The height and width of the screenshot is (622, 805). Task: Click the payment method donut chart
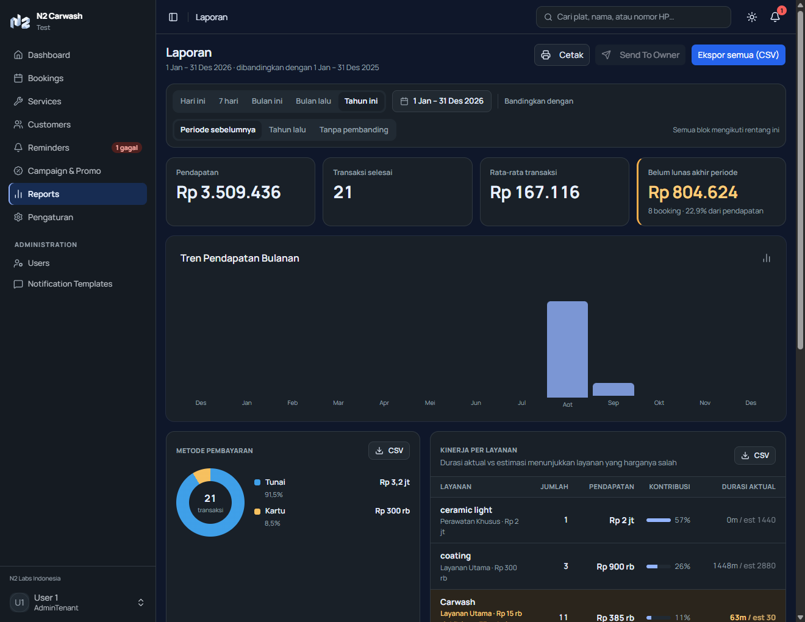click(x=210, y=502)
